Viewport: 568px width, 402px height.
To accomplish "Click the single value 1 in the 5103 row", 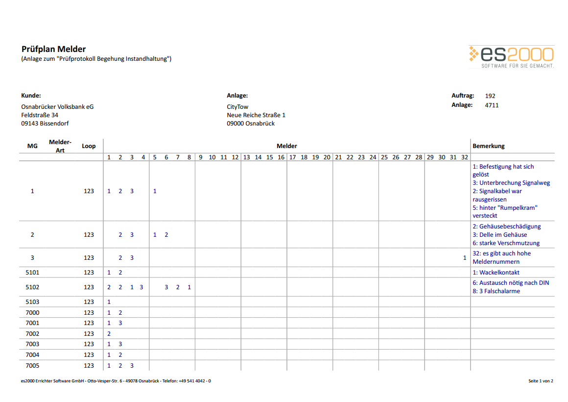I will 109,302.
